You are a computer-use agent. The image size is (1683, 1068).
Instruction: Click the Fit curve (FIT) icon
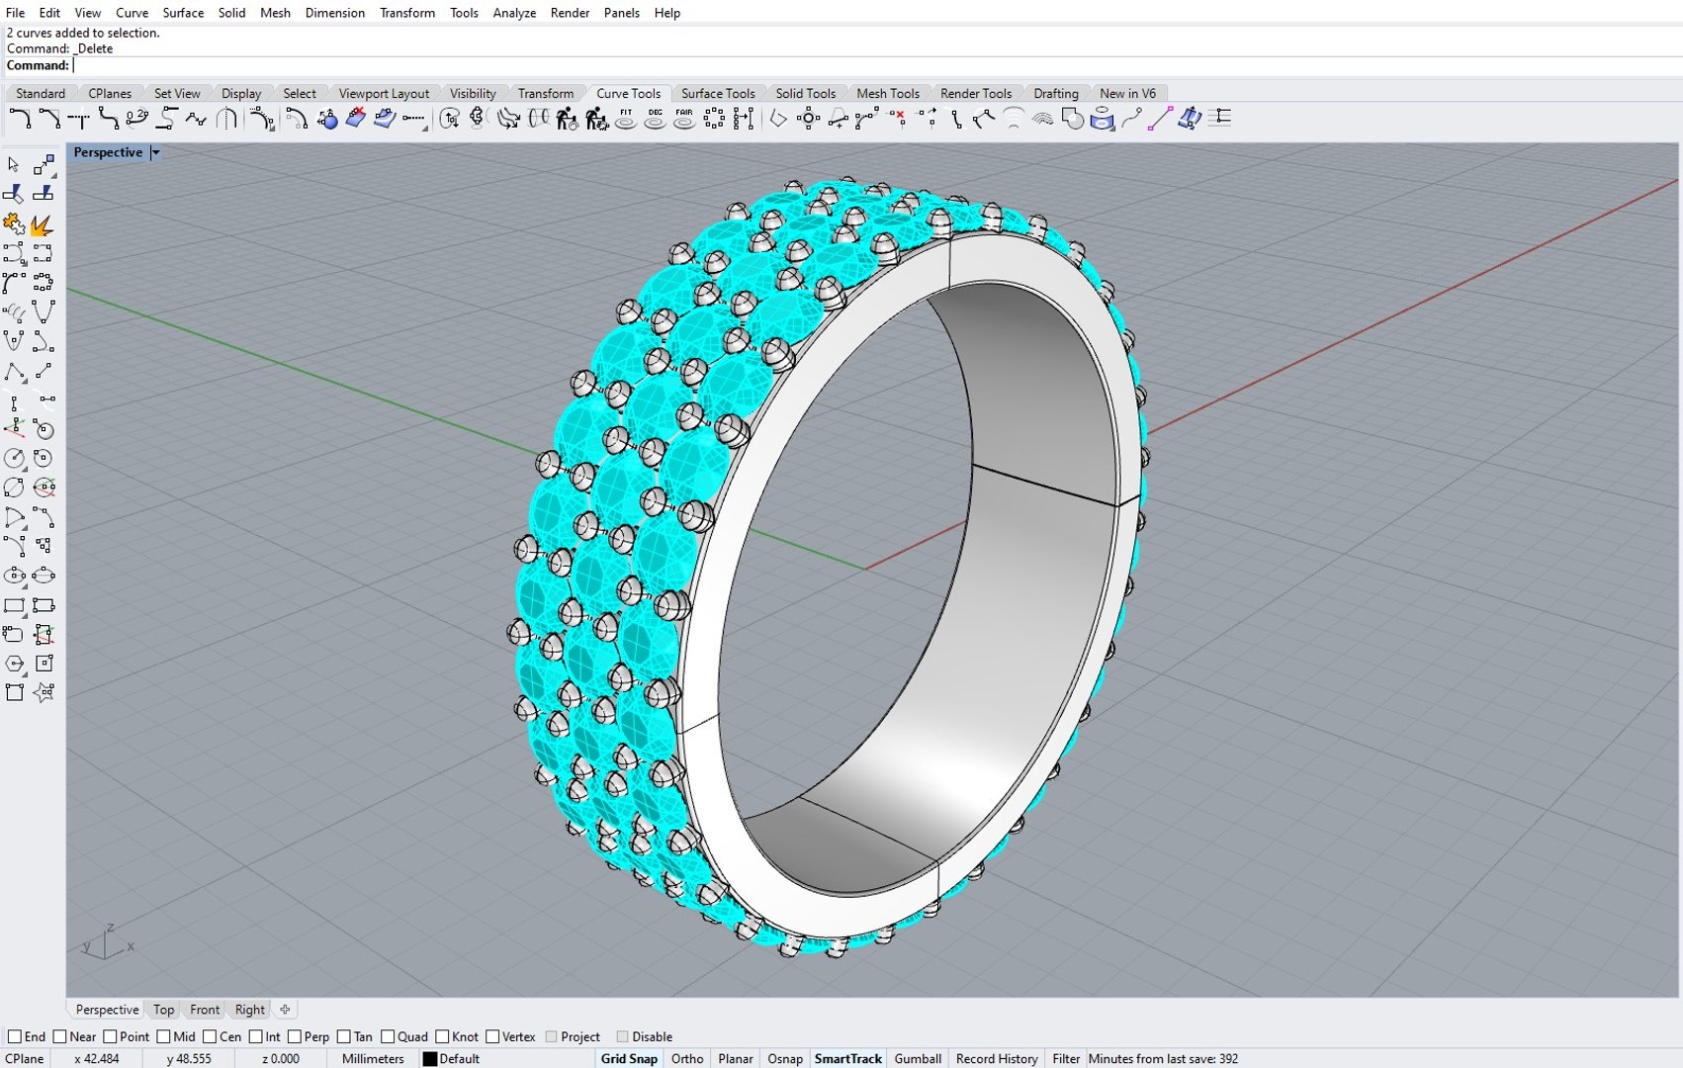pos(625,119)
